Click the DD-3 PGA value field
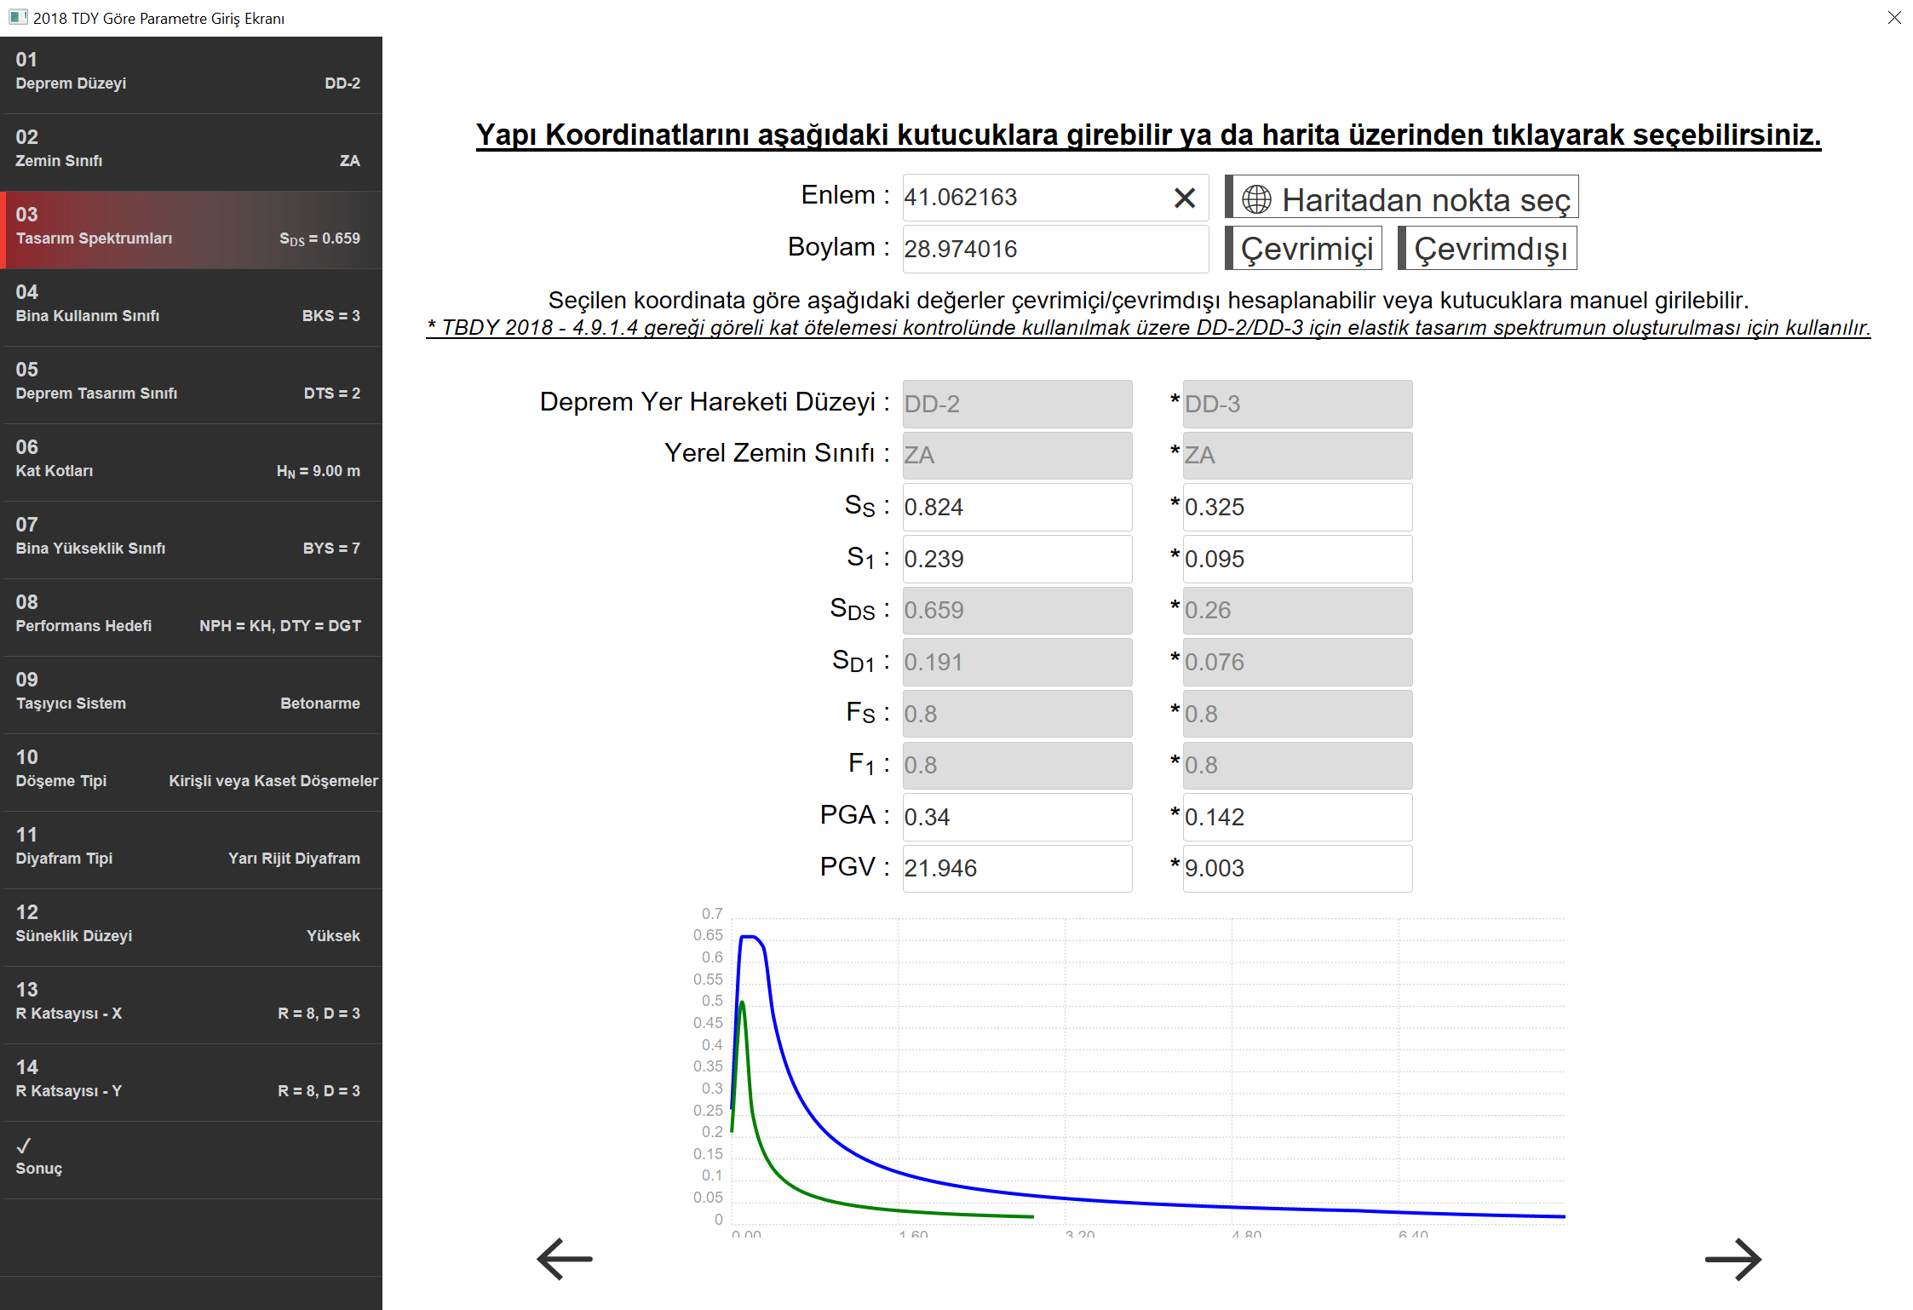Image resolution: width=1913 pixels, height=1310 pixels. point(1296,817)
